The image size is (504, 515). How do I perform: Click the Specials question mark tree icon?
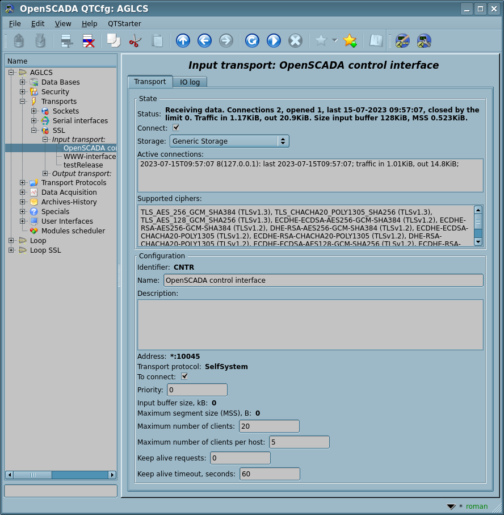point(34,212)
